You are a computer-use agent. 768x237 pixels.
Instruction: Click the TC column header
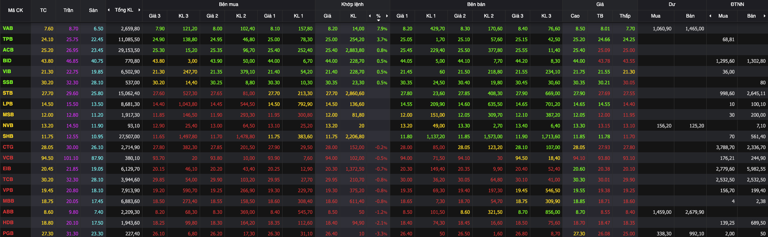[x=43, y=10]
